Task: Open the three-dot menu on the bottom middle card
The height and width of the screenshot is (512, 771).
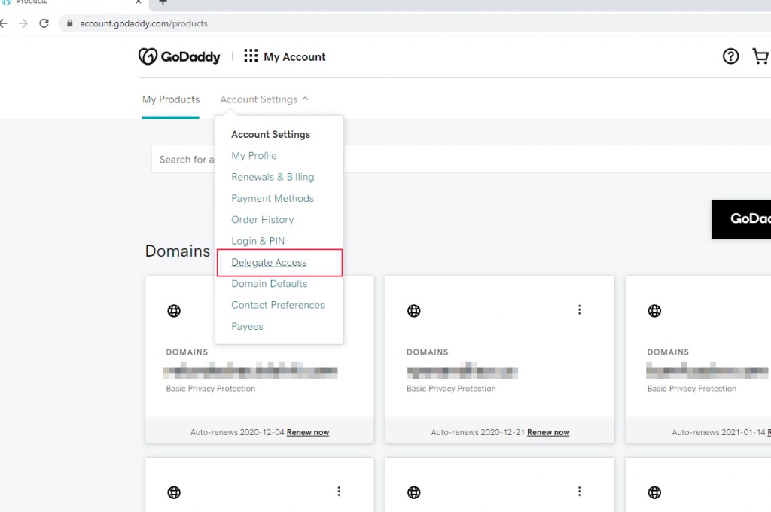Action: (x=579, y=492)
